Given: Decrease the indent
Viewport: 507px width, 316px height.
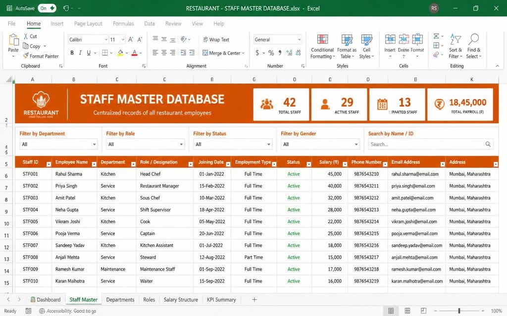Looking at the screenshot, I should (x=183, y=52).
